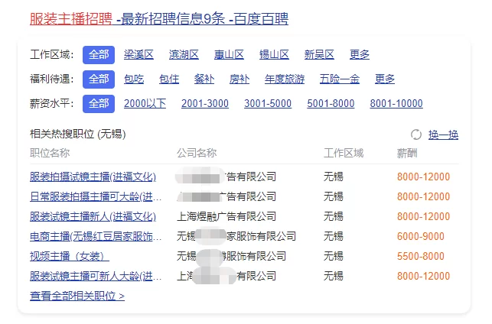Viewport: 492px width, 324px height.
Task: Open the 电商主播 job listing
Action: pos(96,236)
